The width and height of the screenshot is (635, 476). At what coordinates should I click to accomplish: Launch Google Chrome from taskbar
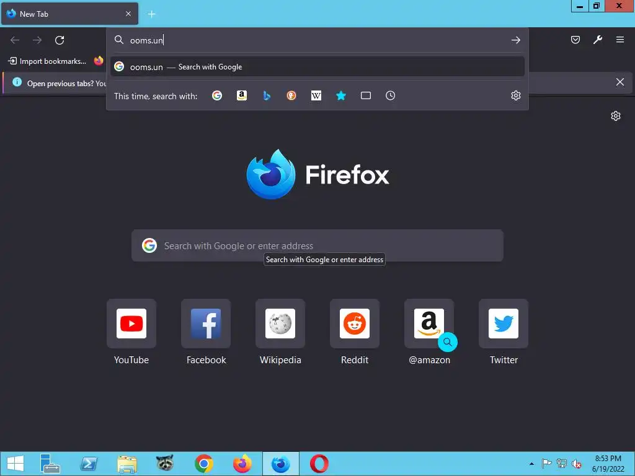(203, 464)
